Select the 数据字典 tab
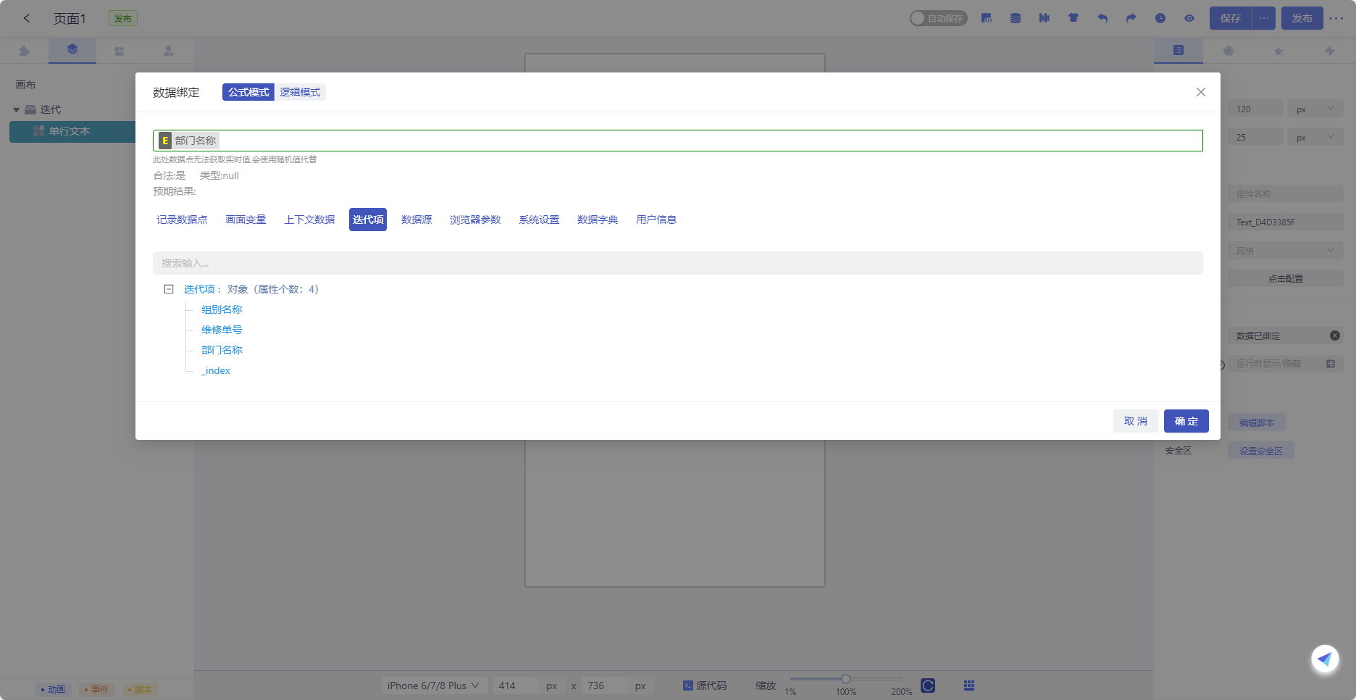1356x700 pixels. [x=598, y=220]
